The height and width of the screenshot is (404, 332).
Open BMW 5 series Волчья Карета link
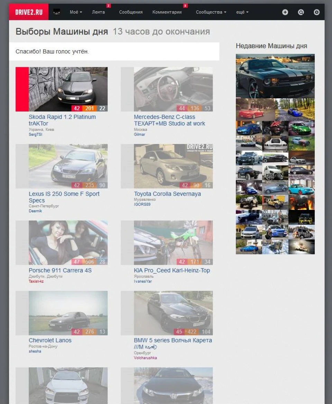pyautogui.click(x=173, y=343)
